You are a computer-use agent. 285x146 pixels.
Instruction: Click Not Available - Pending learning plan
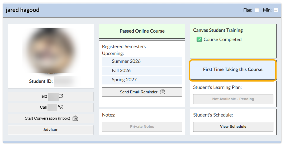click(x=233, y=99)
